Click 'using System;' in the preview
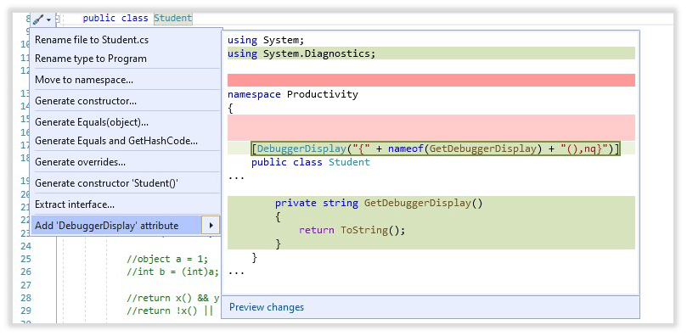The width and height of the screenshot is (687, 336). tap(266, 40)
